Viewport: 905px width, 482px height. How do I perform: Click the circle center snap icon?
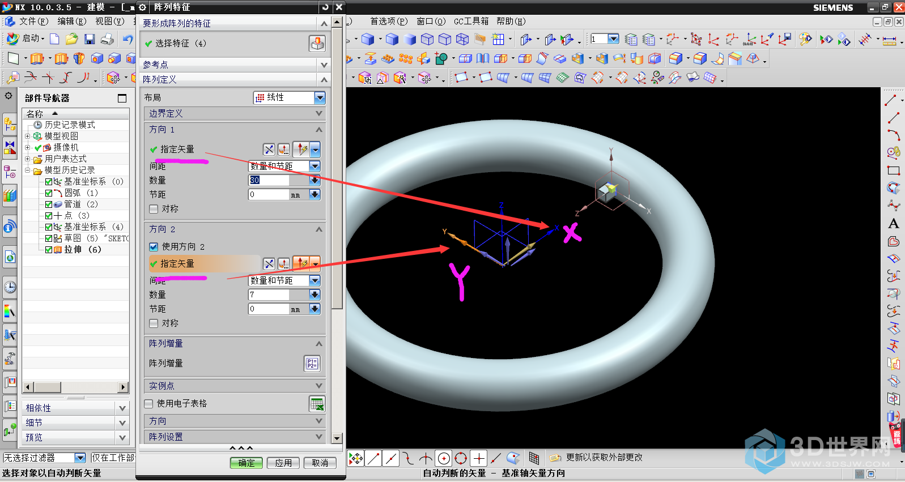(444, 458)
